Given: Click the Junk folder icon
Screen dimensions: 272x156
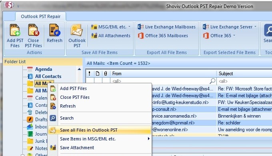Looking at the screenshot, I should click(30, 141).
